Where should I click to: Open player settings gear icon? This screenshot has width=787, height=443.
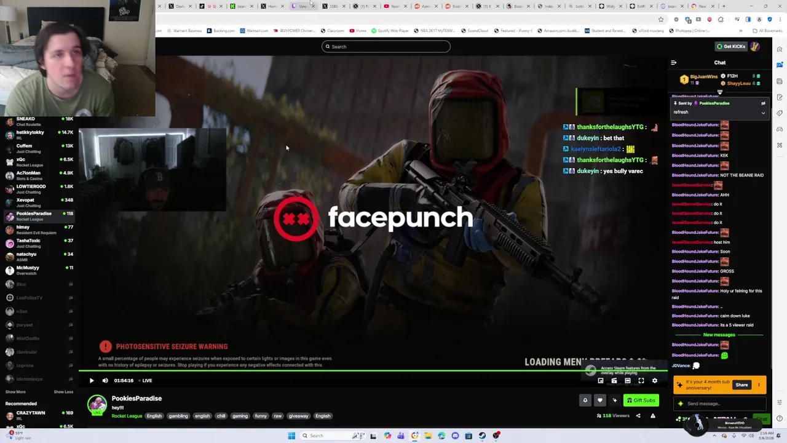coord(655,381)
